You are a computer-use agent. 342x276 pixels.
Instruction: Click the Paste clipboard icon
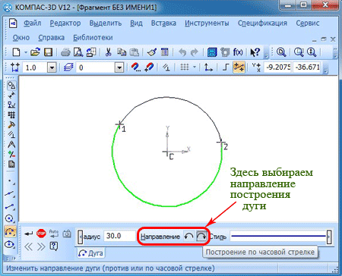click(135, 52)
